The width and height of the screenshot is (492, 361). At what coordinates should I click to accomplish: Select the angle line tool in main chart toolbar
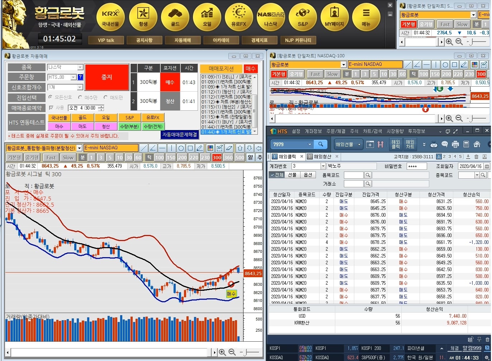coord(153,148)
